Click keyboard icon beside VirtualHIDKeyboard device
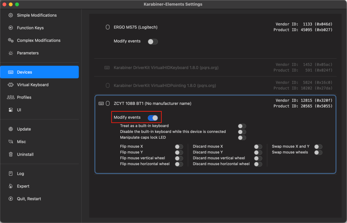The width and height of the screenshot is (347, 223). 107,68
